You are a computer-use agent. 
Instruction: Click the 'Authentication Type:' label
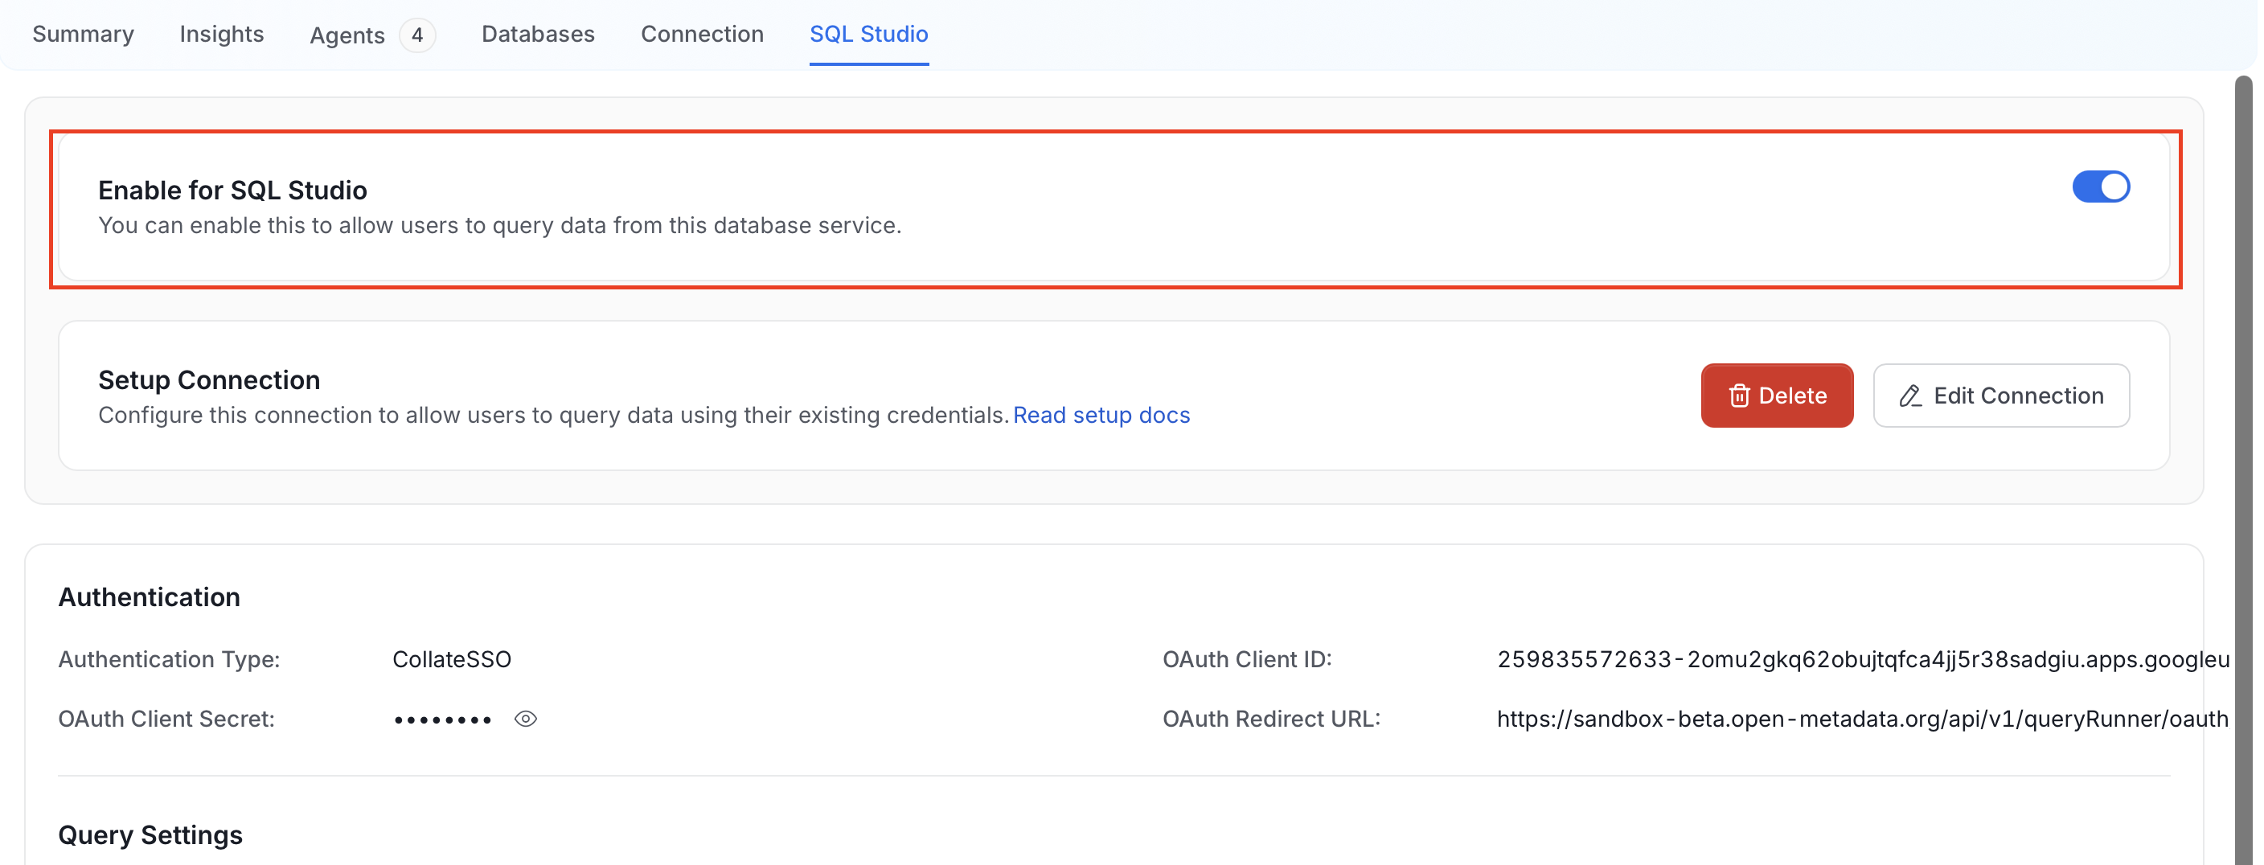tap(169, 659)
